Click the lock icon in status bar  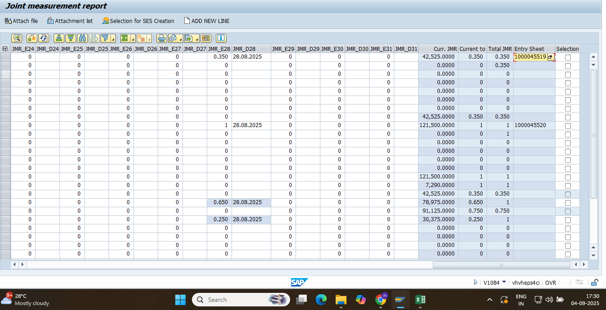(x=595, y=283)
